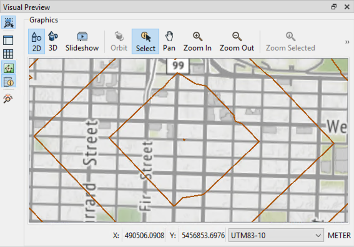Choose the Pan hand tool
354x247 pixels.
click(x=169, y=42)
